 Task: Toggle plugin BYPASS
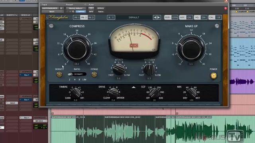[x=100, y=8]
